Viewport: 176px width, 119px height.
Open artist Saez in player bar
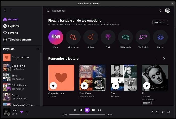tap(14, 114)
